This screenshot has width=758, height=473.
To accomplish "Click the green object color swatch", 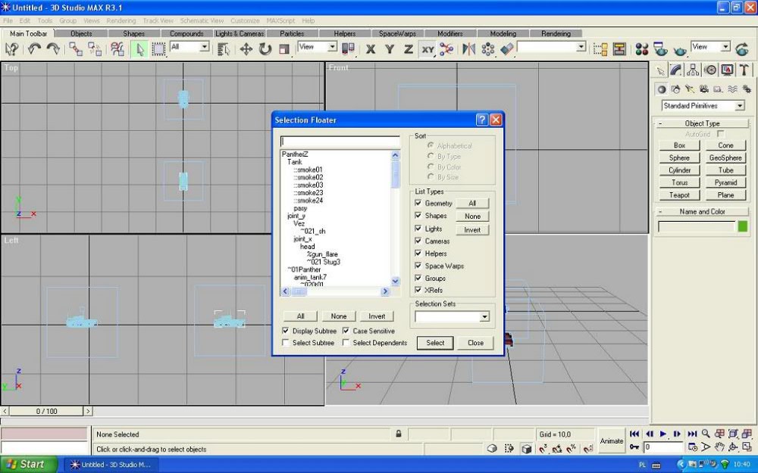I will click(x=743, y=226).
